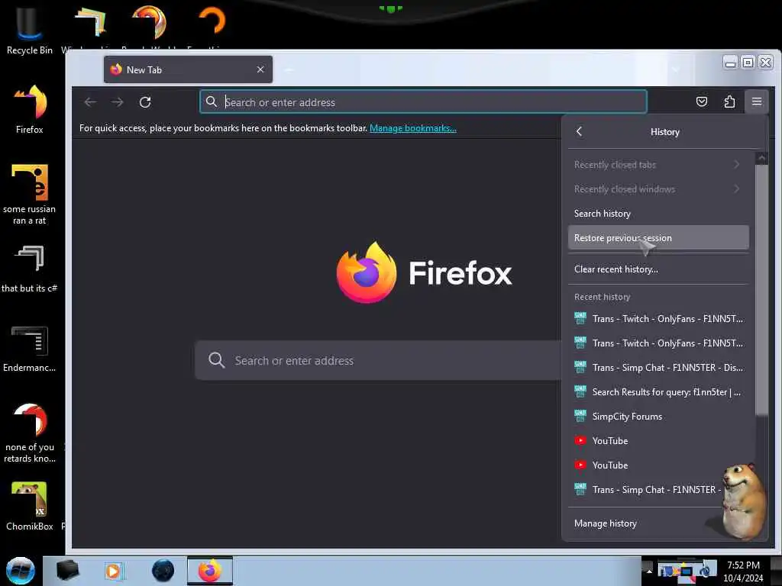The image size is (782, 586).
Task: Click the Firefox back arrow button
Action: tap(90, 102)
